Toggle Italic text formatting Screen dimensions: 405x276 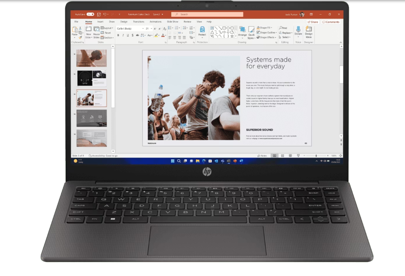click(x=123, y=35)
